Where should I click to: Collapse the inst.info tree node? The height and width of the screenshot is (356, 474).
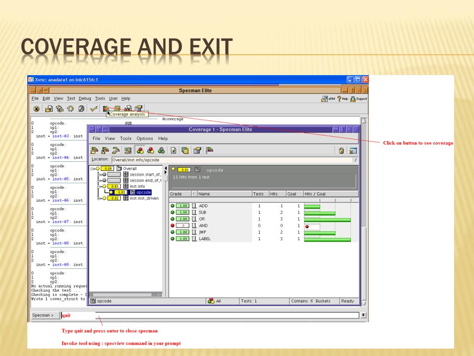point(99,186)
